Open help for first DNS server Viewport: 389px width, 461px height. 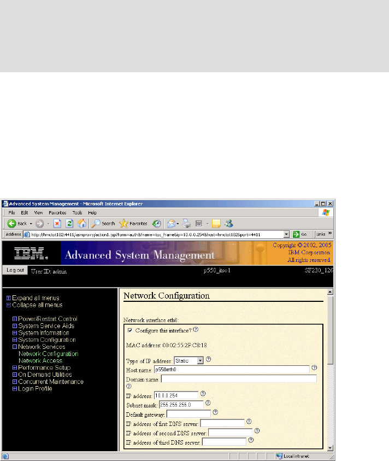pos(249,422)
